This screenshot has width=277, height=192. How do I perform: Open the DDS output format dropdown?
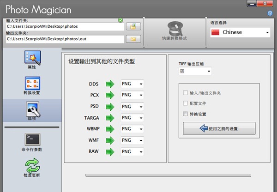tap(132, 84)
